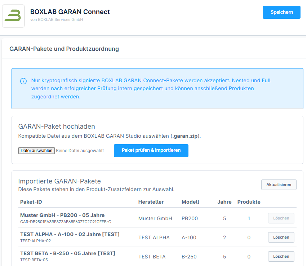Click Paket prüfen & importieren button

coord(151,150)
